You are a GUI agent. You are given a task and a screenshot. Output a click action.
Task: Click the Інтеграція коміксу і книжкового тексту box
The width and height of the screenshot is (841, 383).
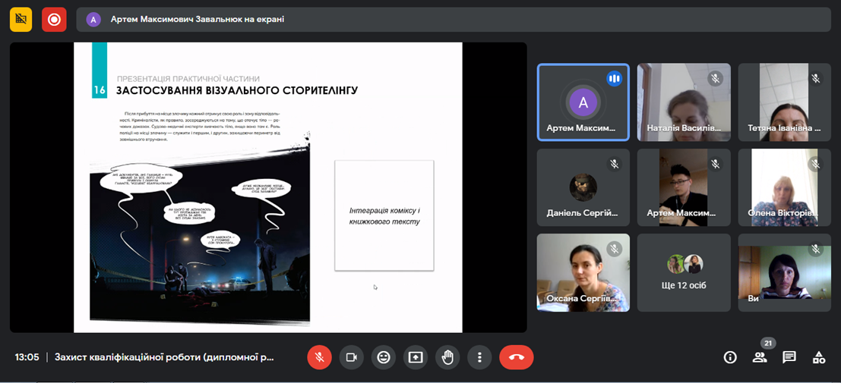384,215
